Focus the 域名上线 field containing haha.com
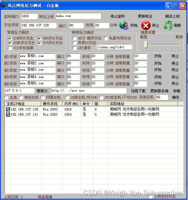Image resolution: width=188 pixels, height=200 pixels. click(x=78, y=16)
